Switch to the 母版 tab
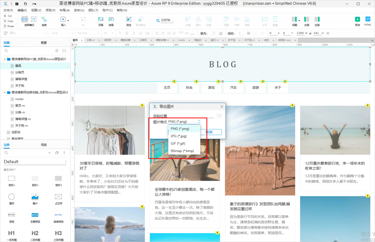The image size is (375, 242). coord(44,145)
